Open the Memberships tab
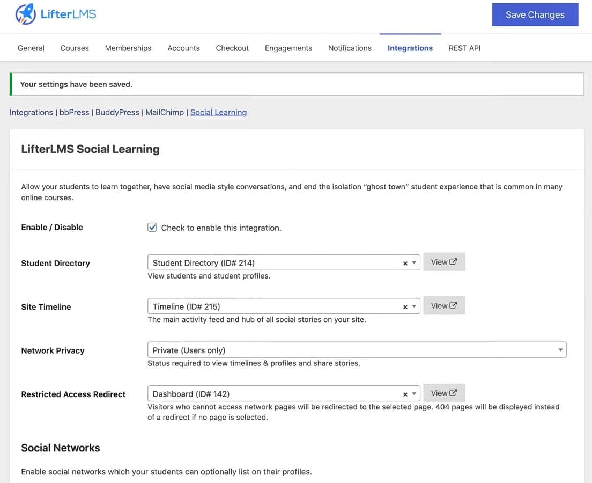Viewport: 592px width, 483px height. [128, 48]
